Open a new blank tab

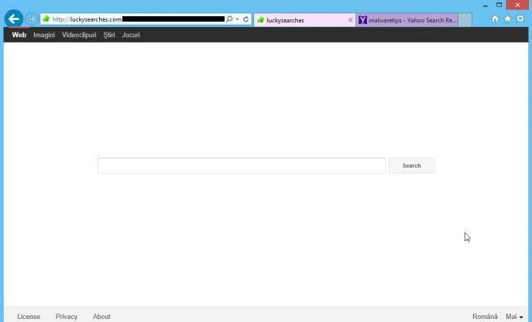tap(465, 20)
